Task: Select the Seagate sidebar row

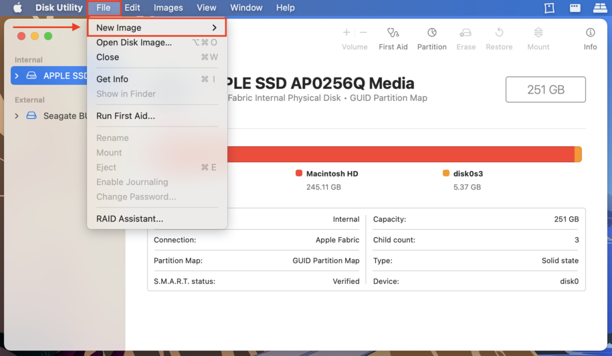Action: tap(49, 116)
